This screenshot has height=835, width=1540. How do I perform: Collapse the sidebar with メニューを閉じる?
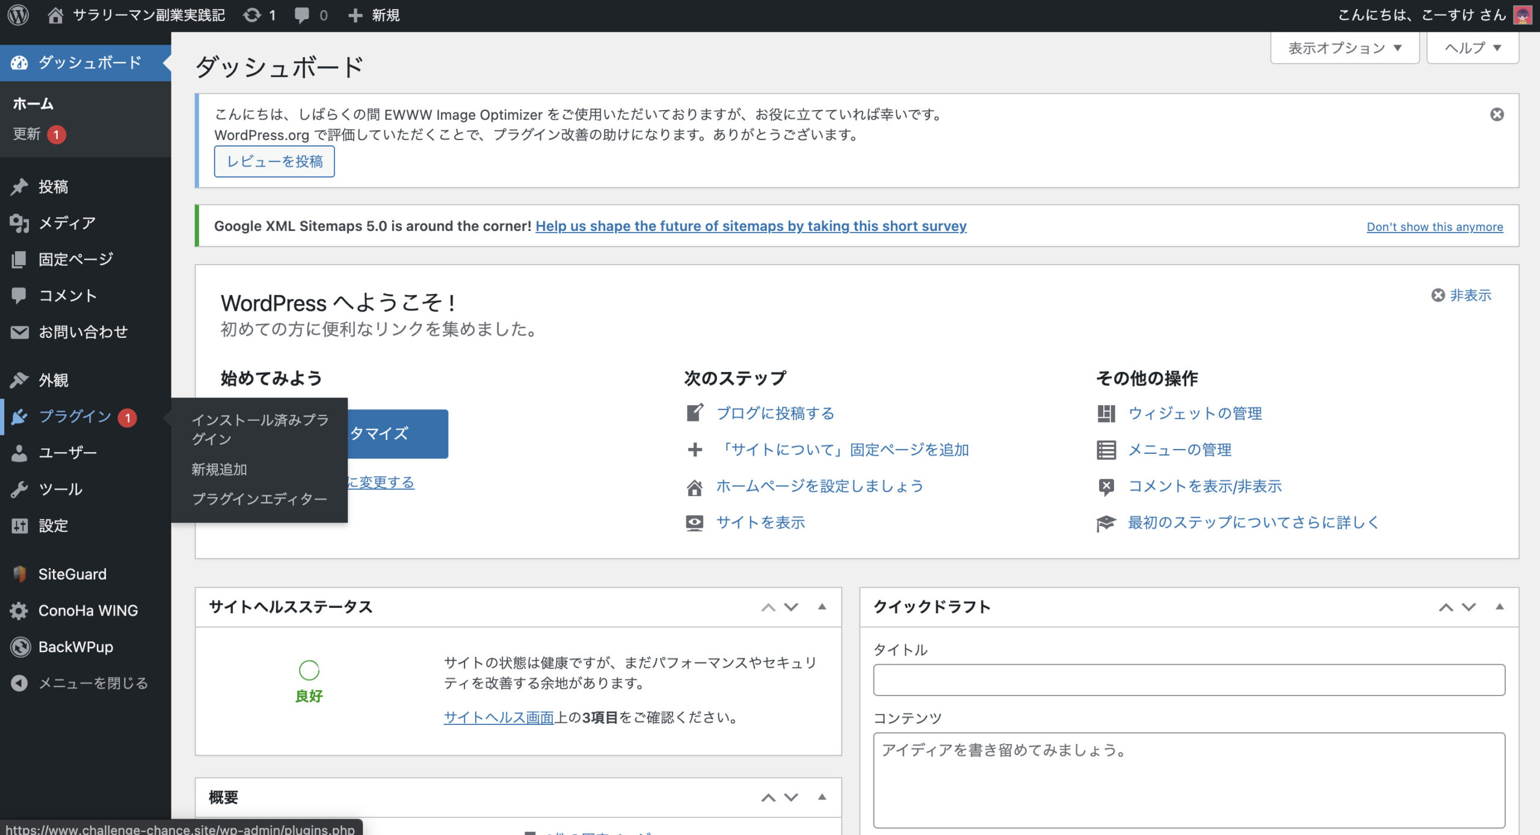pyautogui.click(x=93, y=683)
